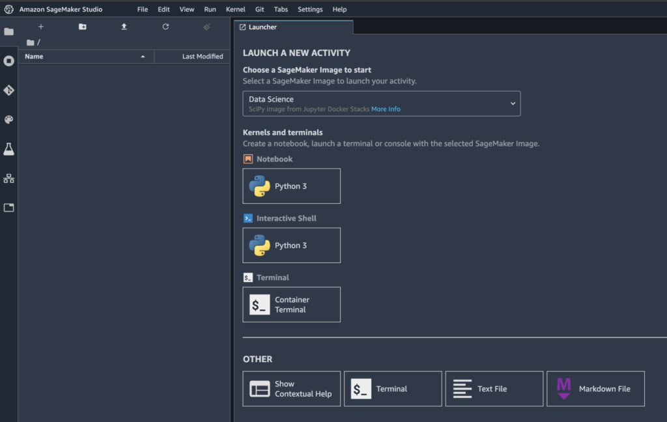Screen dimensions: 667x422
Task: Open a Container Terminal
Action: [x=291, y=304]
